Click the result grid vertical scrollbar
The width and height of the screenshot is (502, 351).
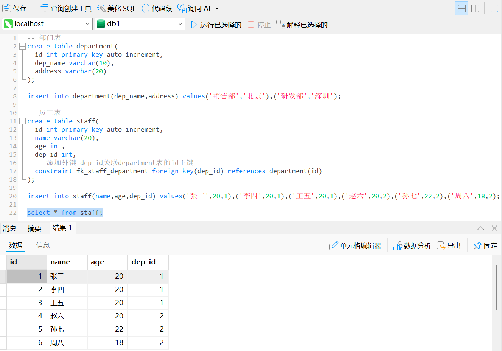point(496,287)
